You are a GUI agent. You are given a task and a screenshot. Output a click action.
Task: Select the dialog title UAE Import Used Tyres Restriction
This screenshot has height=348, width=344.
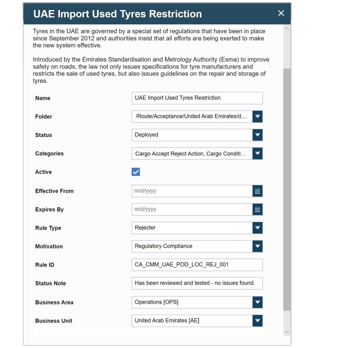coord(117,14)
